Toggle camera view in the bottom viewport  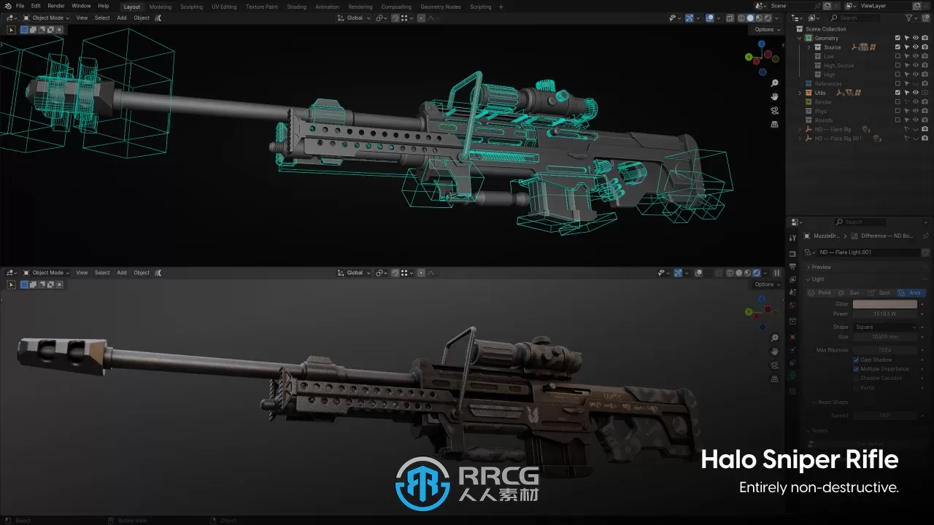click(774, 365)
